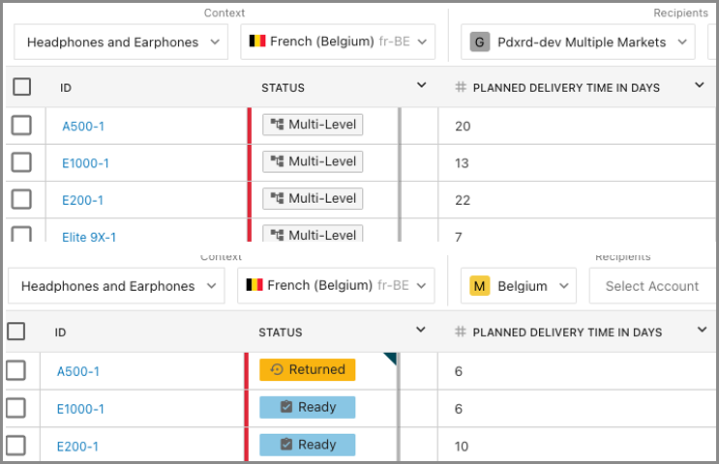This screenshot has height=464, width=719.
Task: Open the Elite 9X-1 product link
Action: (x=89, y=237)
